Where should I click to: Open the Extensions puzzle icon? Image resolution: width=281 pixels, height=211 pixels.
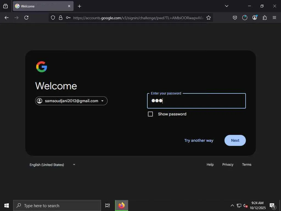(x=265, y=18)
